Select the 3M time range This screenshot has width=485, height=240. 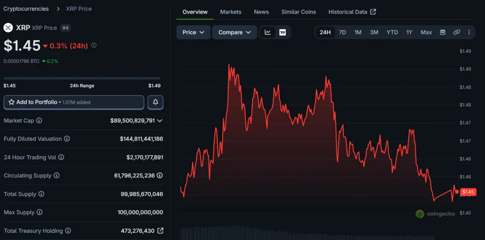point(374,32)
